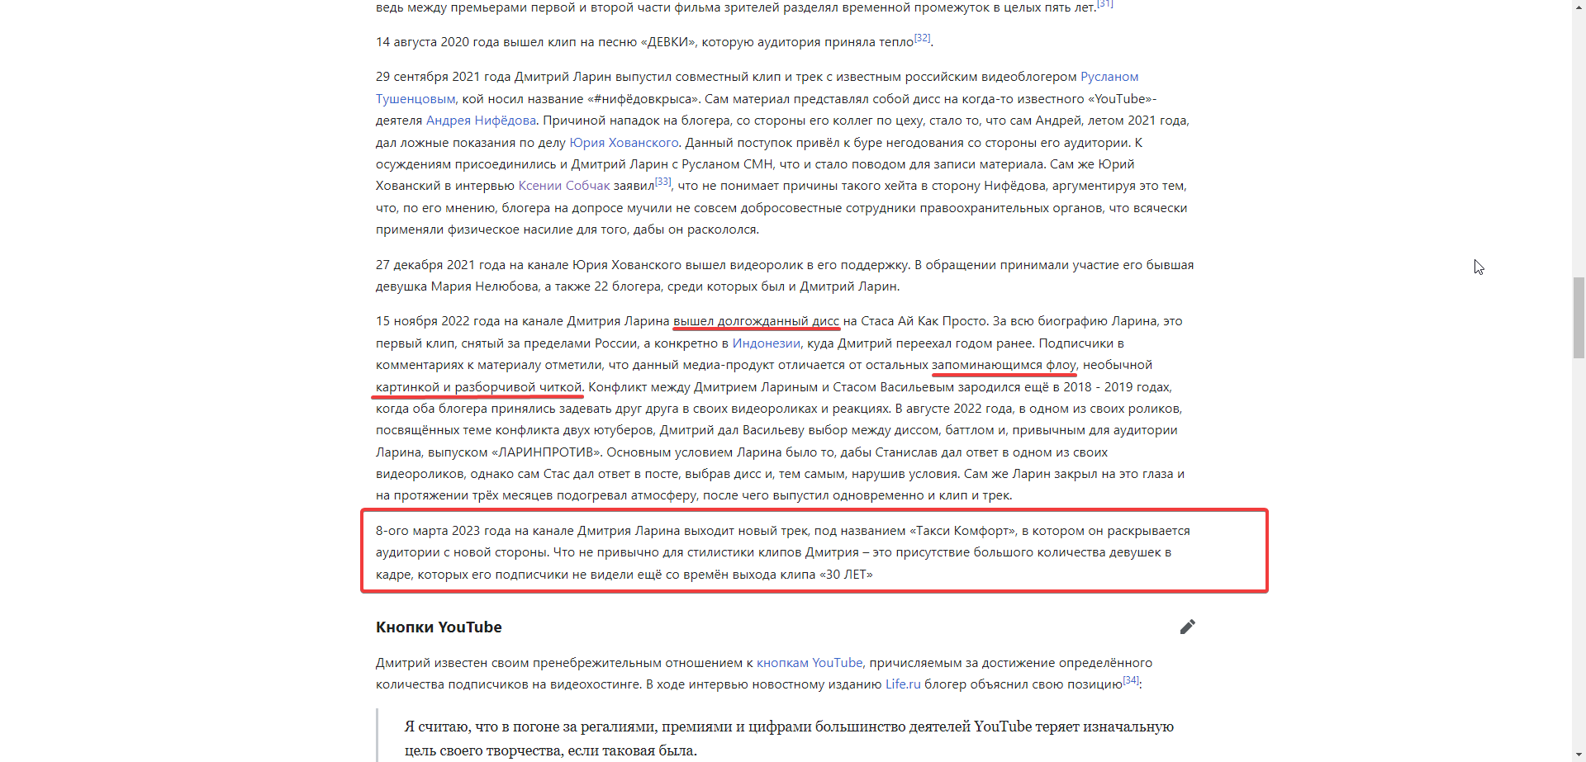
Task: Open the Life.ru link
Action: [x=903, y=684]
